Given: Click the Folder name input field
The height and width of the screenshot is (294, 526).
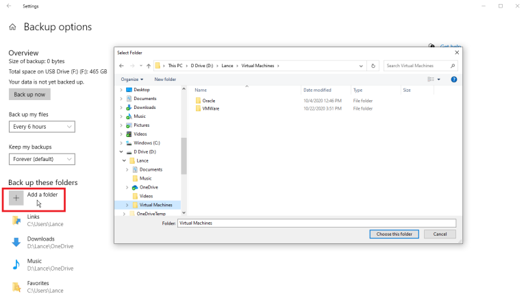Looking at the screenshot, I should point(316,223).
